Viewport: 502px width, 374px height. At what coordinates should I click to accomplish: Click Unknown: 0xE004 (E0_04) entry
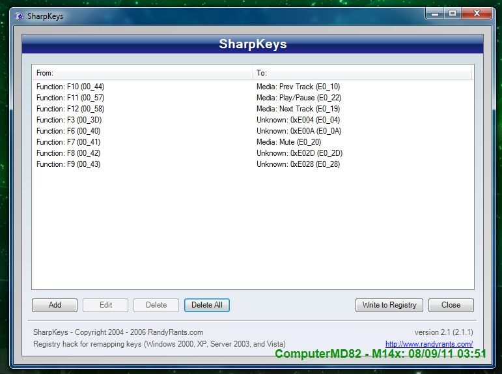298,120
